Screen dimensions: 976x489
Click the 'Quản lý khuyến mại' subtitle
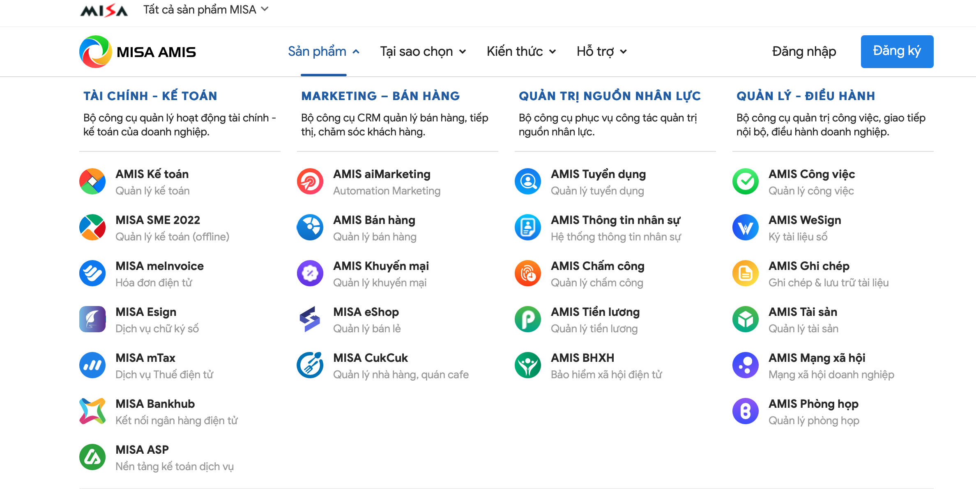point(380,283)
